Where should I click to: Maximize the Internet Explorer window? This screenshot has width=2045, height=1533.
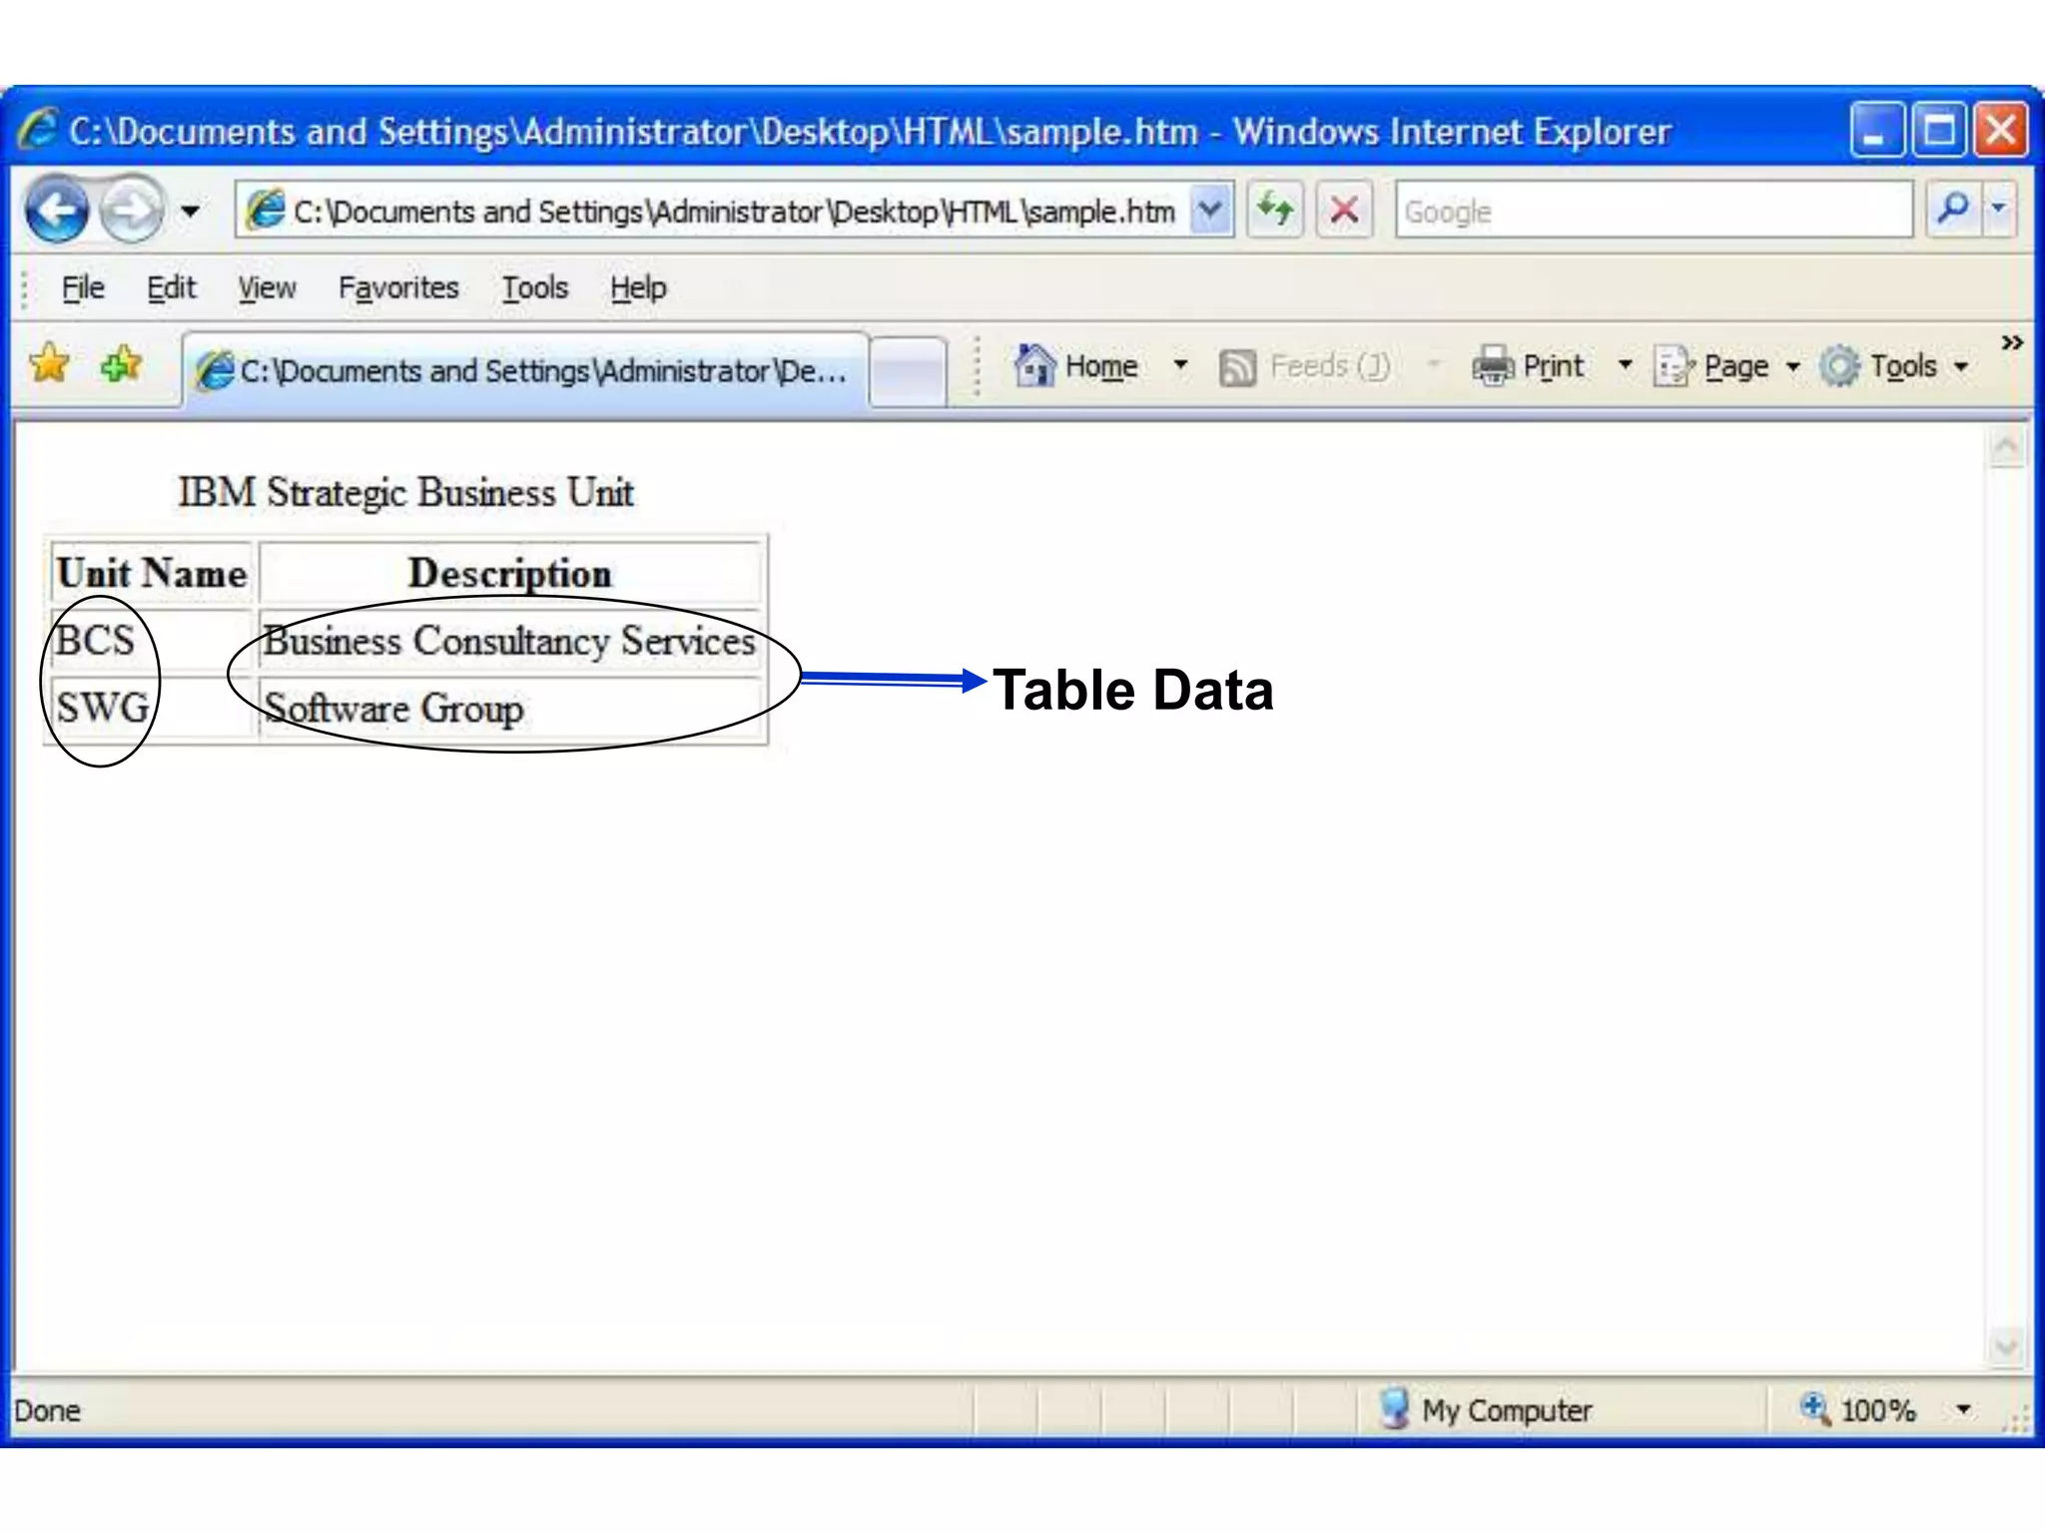tap(1939, 130)
